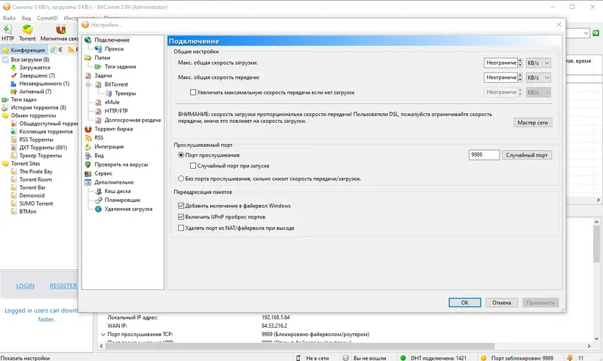Click the Тэги задания tag icon
Image resolution: width=603 pixels, height=361 pixels.
tap(99, 66)
